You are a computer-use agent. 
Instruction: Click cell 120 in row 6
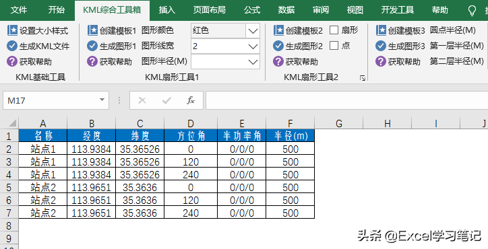point(191,200)
